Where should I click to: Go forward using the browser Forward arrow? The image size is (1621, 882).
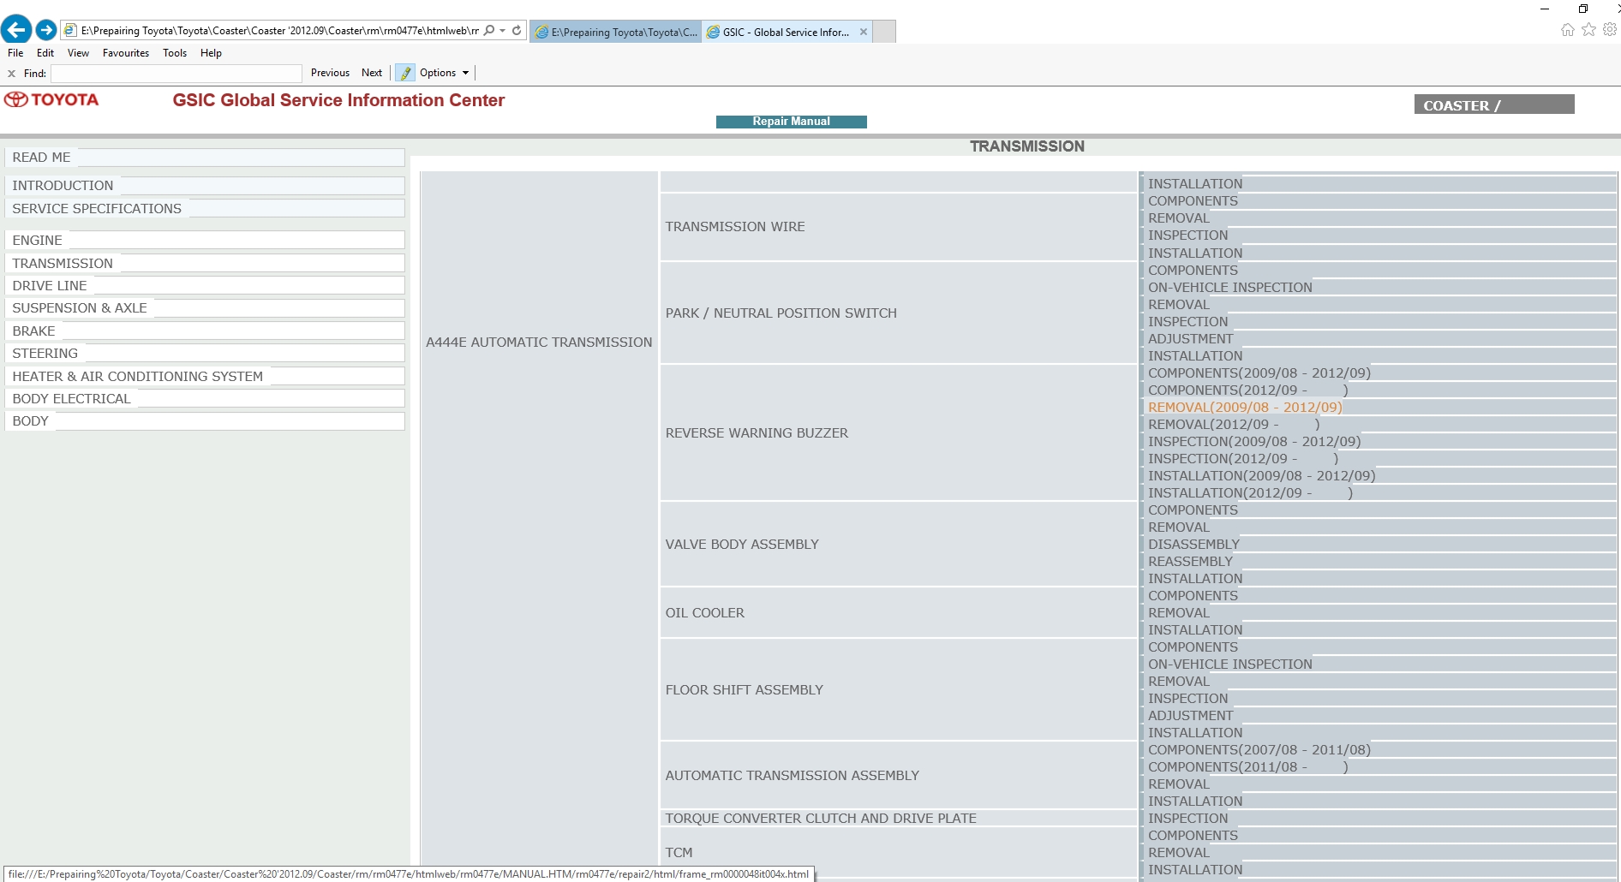point(46,30)
